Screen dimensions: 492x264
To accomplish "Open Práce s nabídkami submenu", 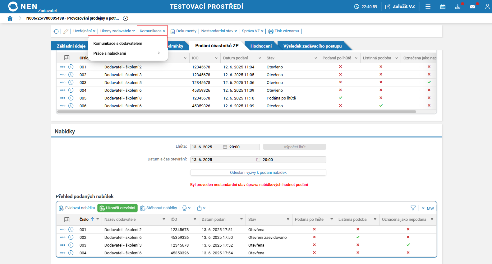I will pos(127,53).
